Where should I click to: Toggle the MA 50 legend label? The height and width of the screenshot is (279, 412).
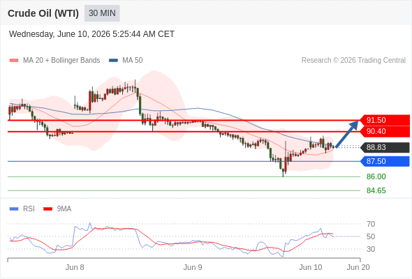pos(133,61)
